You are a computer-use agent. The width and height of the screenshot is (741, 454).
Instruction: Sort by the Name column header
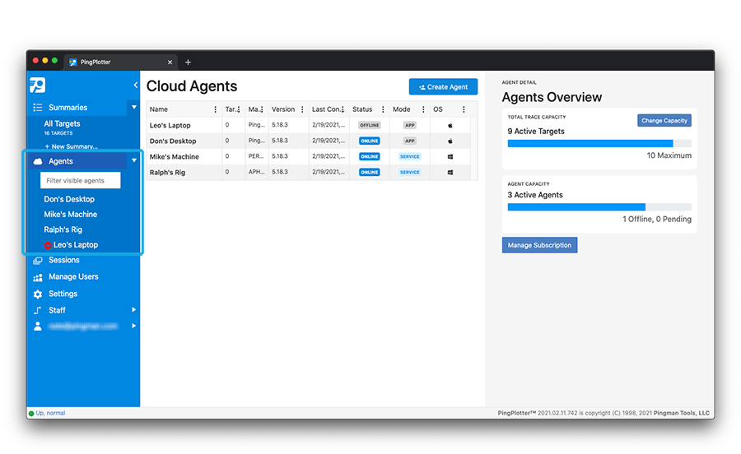tap(159, 109)
